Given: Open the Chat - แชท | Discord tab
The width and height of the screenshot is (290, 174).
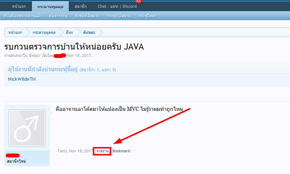Looking at the screenshot, I should [117, 6].
